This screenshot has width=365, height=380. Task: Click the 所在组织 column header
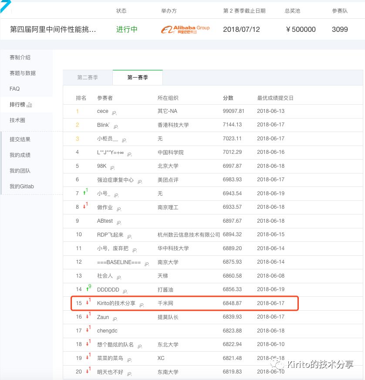click(168, 98)
